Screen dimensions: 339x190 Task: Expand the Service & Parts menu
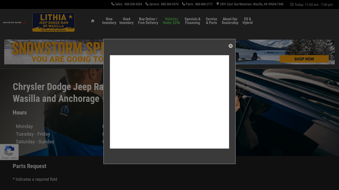211,21
